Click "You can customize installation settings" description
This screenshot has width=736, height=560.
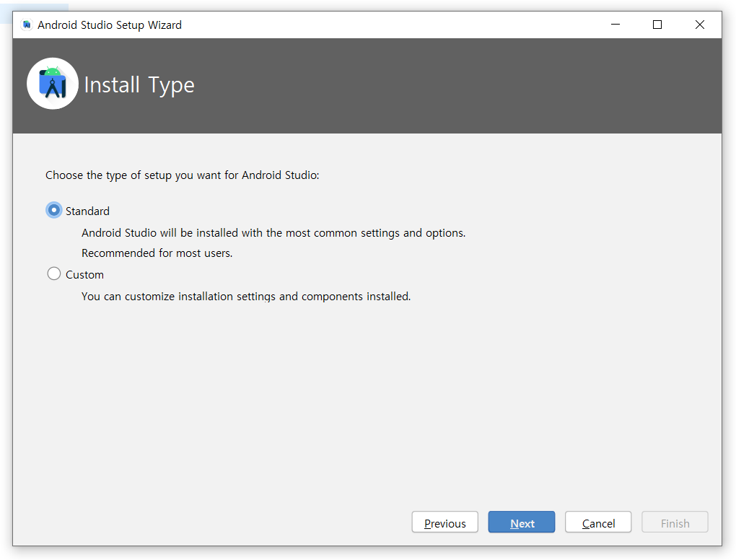click(x=246, y=297)
